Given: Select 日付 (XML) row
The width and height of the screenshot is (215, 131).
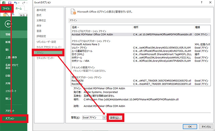Looking at the screenshot, I should [x=141, y=54].
